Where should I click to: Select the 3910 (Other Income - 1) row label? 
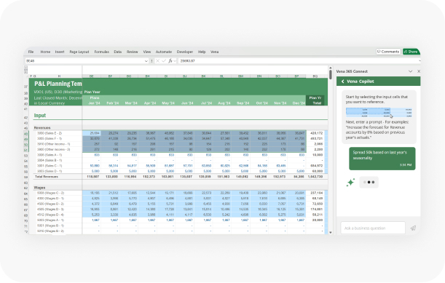(x=54, y=144)
